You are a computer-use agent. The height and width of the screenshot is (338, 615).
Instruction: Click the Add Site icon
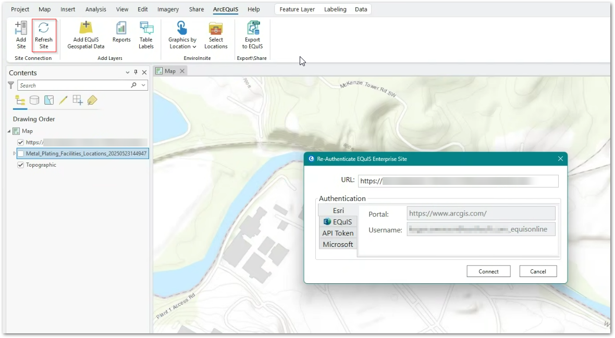[21, 35]
